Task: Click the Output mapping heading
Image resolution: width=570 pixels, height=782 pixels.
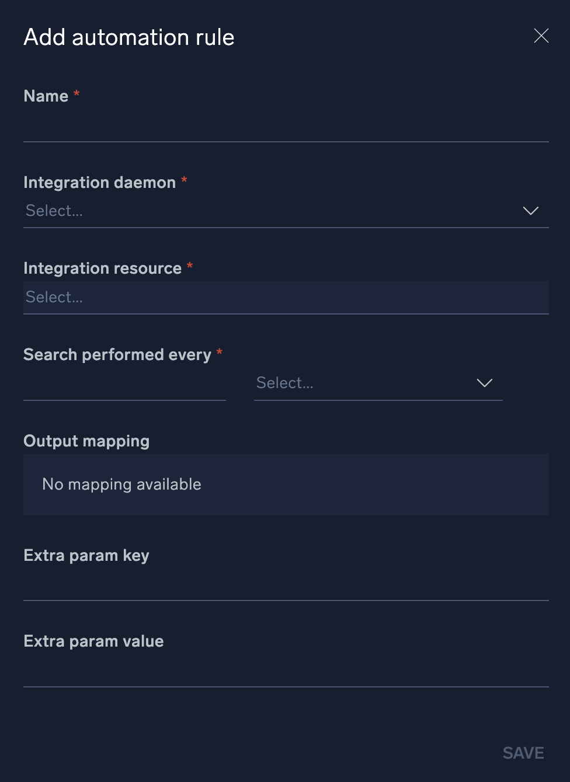Action: pos(86,441)
